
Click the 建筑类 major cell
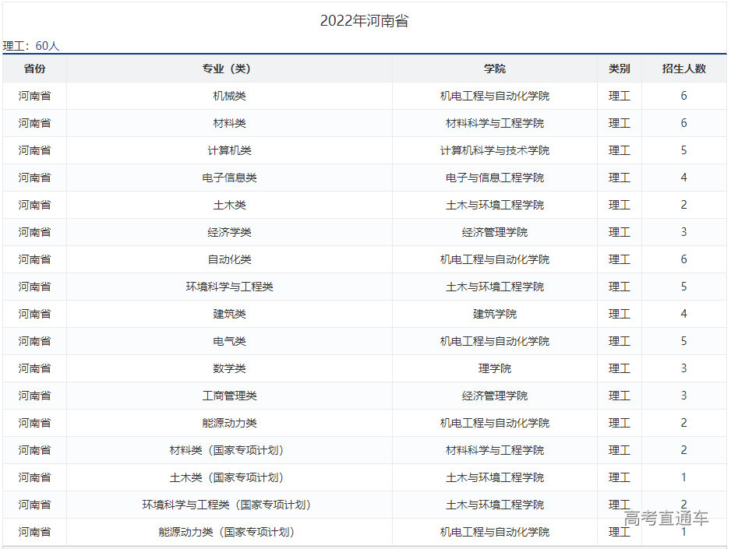(x=229, y=314)
